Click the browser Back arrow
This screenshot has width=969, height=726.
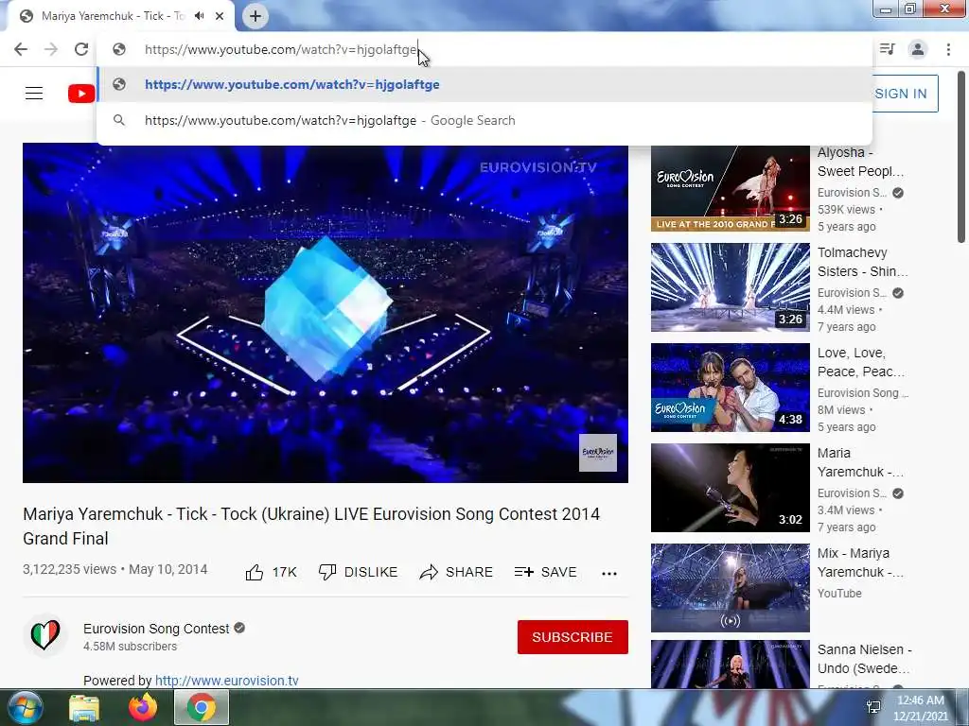coord(21,49)
